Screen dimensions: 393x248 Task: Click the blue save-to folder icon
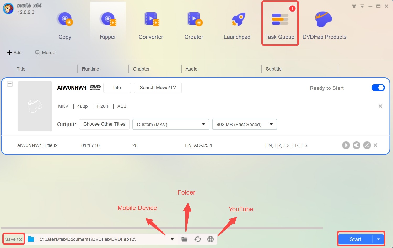(31, 239)
